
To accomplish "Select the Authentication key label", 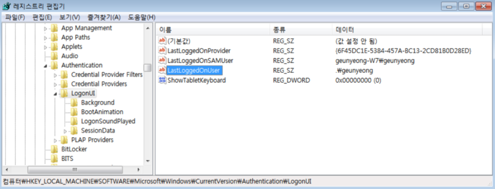I will click(x=82, y=65).
